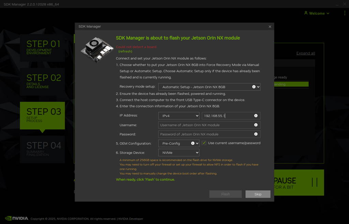The height and width of the screenshot is (224, 349).
Task: Click the info icon in OEM Configuration dropdown
Action: (193, 143)
